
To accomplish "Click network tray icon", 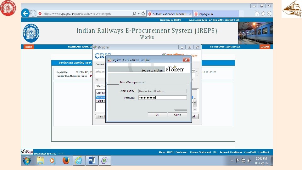I will pos(243,161).
